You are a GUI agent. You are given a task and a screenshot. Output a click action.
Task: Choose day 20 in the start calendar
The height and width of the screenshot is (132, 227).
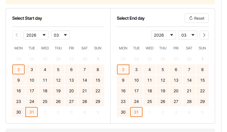coord(71,91)
